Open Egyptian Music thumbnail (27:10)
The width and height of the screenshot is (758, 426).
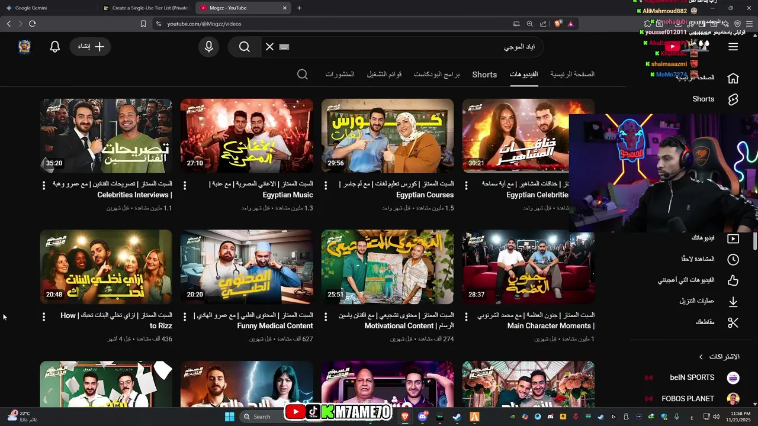tap(247, 135)
